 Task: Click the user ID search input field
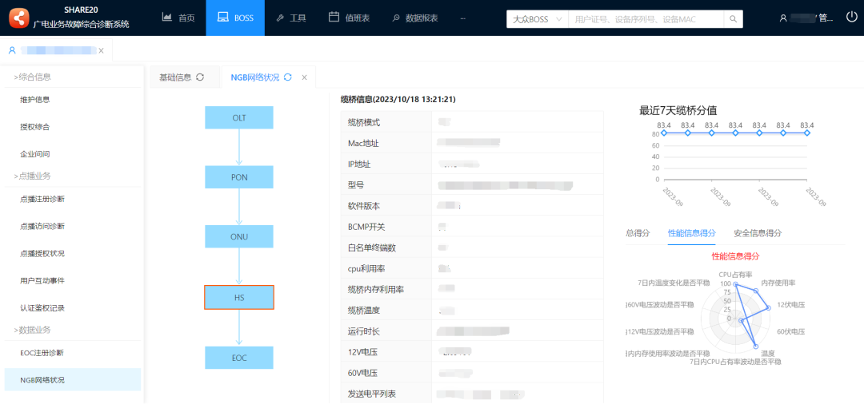(x=645, y=18)
